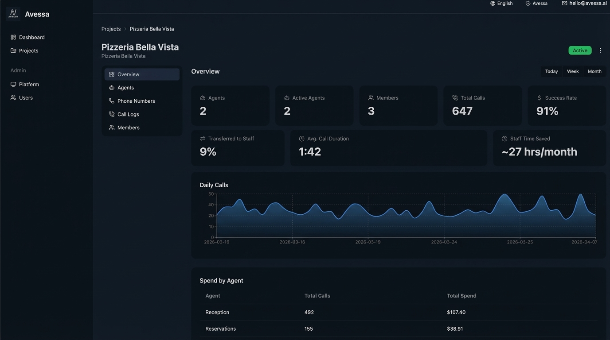The image size is (610, 340).
Task: Open the Platform admin icon
Action: [13, 84]
